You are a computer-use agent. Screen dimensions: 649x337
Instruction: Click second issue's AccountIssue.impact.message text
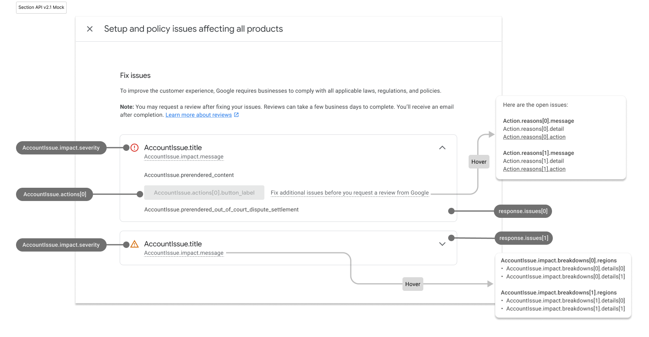[x=184, y=253]
